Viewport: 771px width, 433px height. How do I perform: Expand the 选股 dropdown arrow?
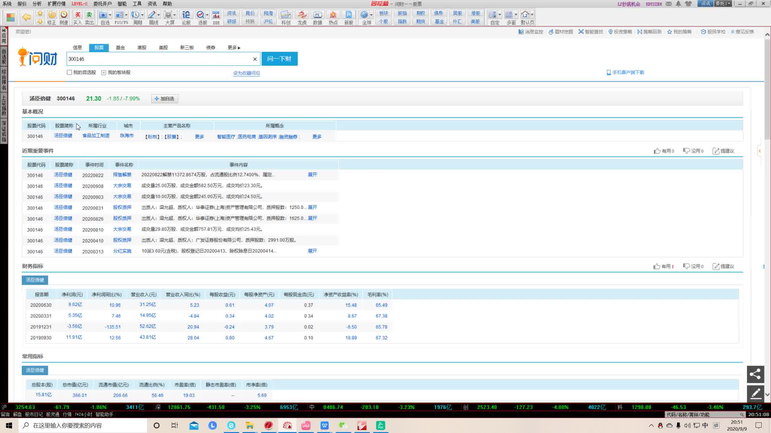tap(207, 15)
